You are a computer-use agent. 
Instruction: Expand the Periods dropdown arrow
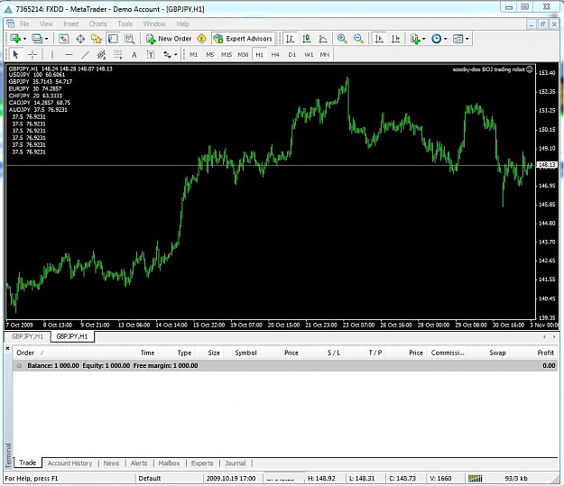(446, 39)
